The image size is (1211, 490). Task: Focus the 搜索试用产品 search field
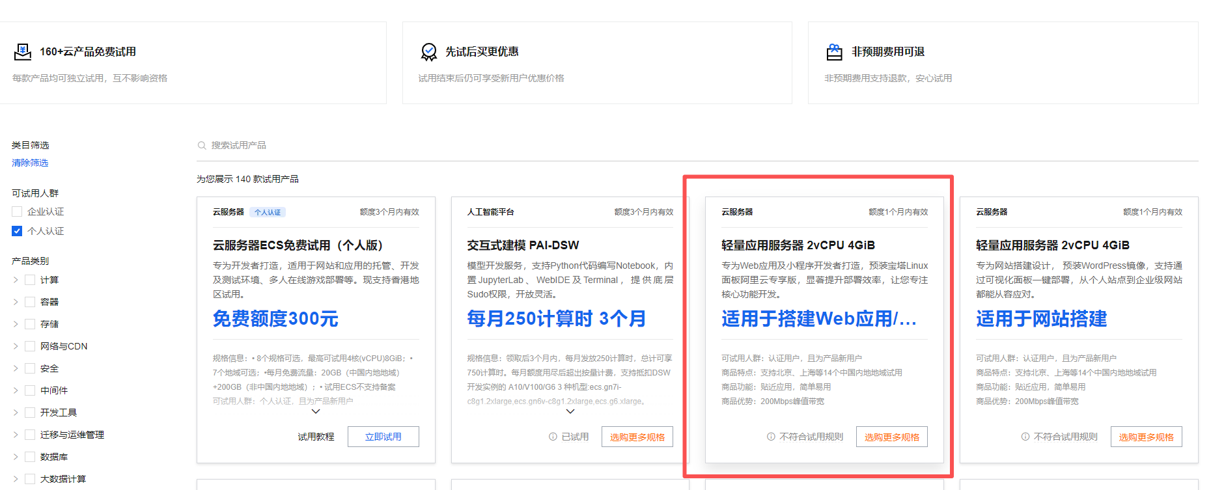coord(697,146)
